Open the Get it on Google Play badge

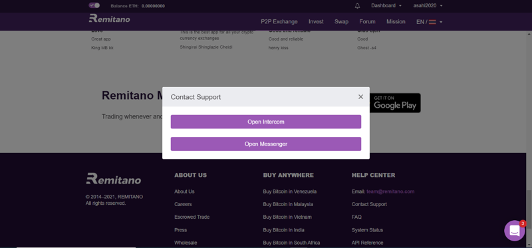[395, 103]
